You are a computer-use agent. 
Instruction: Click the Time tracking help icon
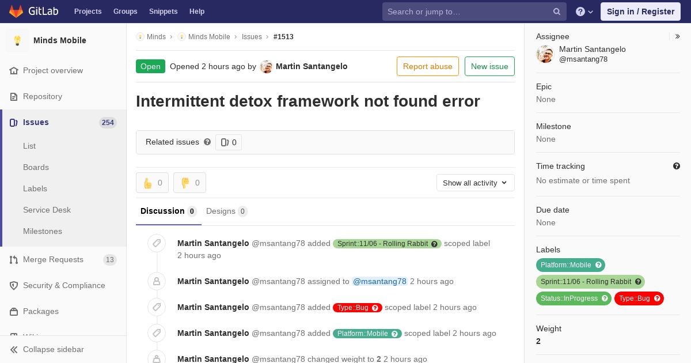coord(677,166)
